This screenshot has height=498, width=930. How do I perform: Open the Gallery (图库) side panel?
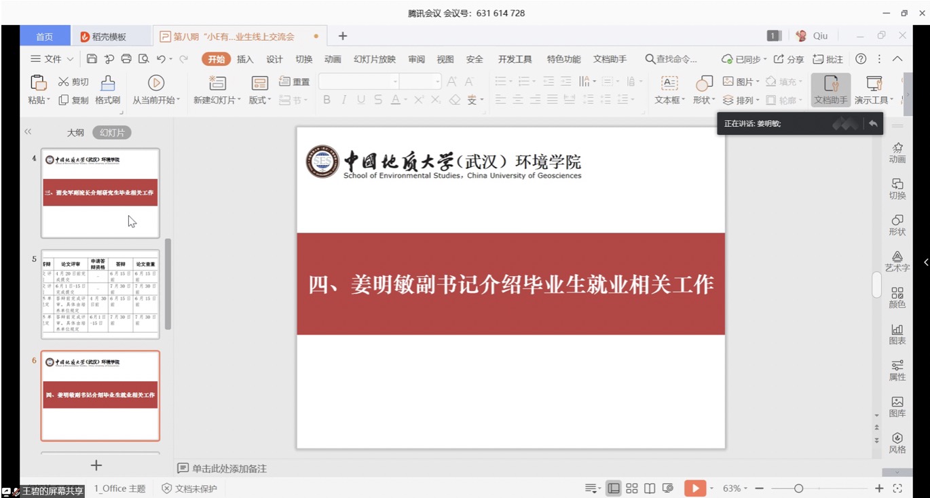[x=897, y=406]
